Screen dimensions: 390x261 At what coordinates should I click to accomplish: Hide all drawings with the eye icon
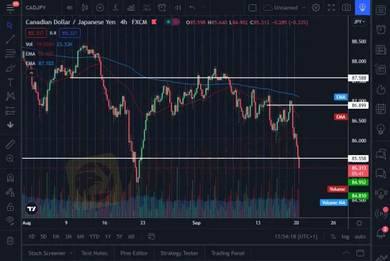coord(10,220)
